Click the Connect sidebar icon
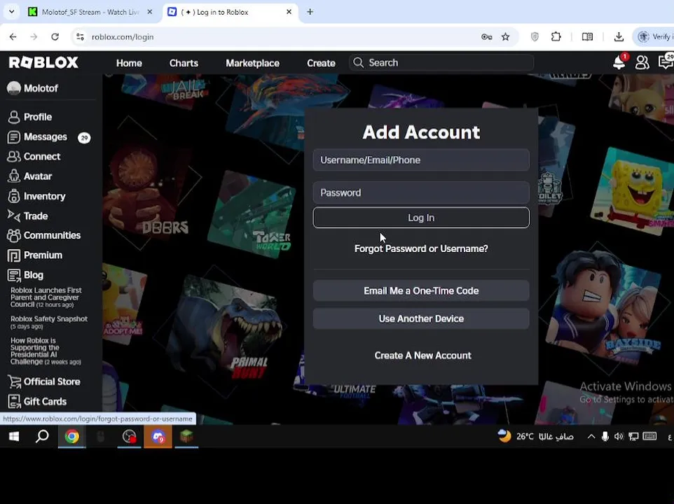The height and width of the screenshot is (504, 674). click(x=14, y=157)
